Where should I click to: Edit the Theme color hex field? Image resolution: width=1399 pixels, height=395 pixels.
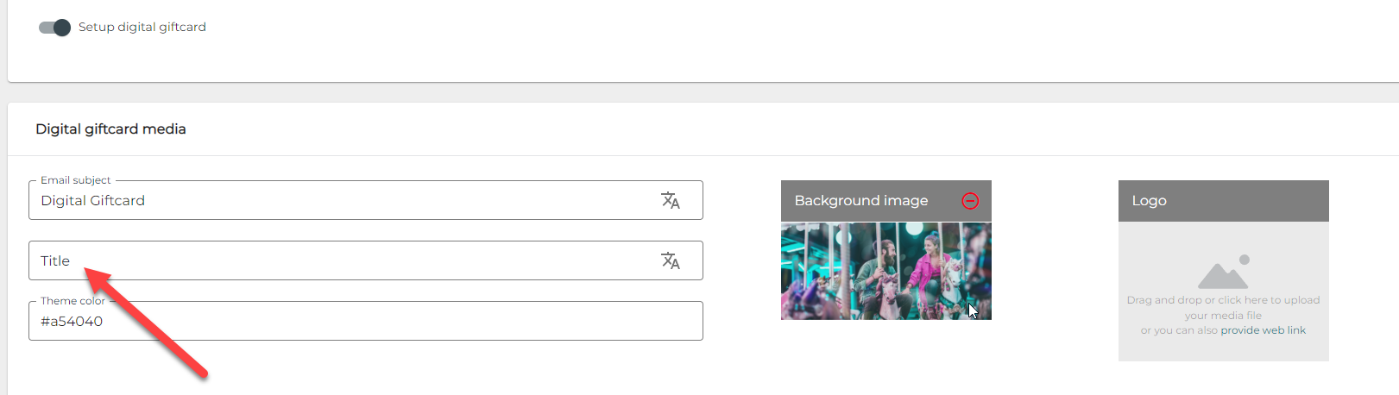click(x=345, y=322)
